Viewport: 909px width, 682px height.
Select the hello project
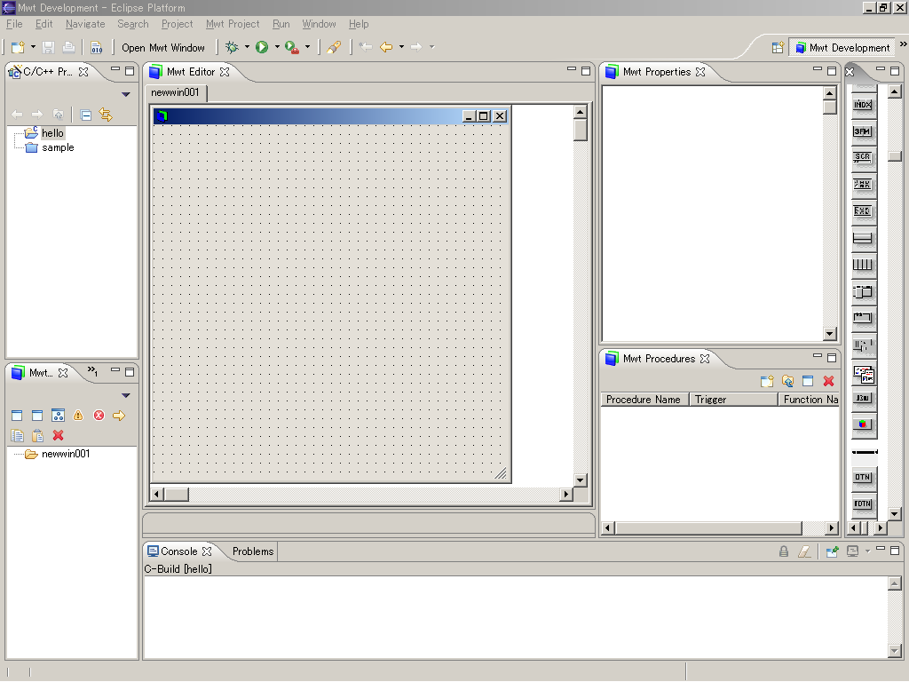click(x=52, y=133)
